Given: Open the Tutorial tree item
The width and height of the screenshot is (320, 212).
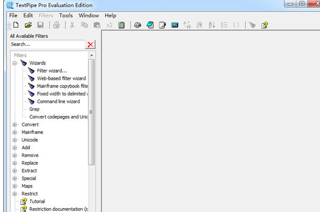Looking at the screenshot, I should coord(37,202).
